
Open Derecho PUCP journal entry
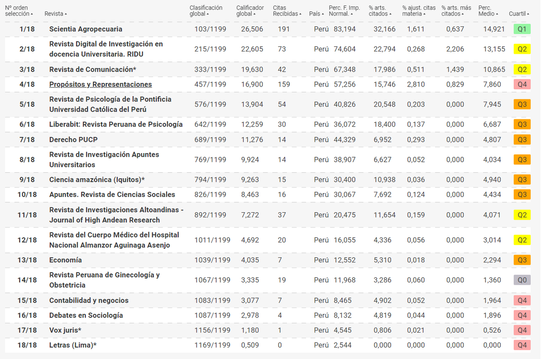[73, 139]
